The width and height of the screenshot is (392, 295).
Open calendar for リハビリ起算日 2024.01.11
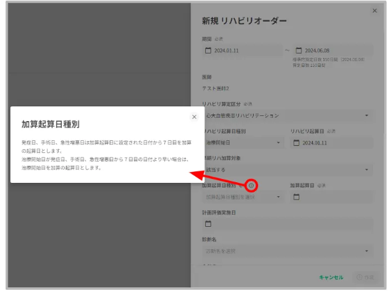tap(296, 143)
